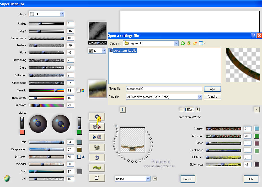Open the 'Cerca in' folder dropdown

[176, 43]
